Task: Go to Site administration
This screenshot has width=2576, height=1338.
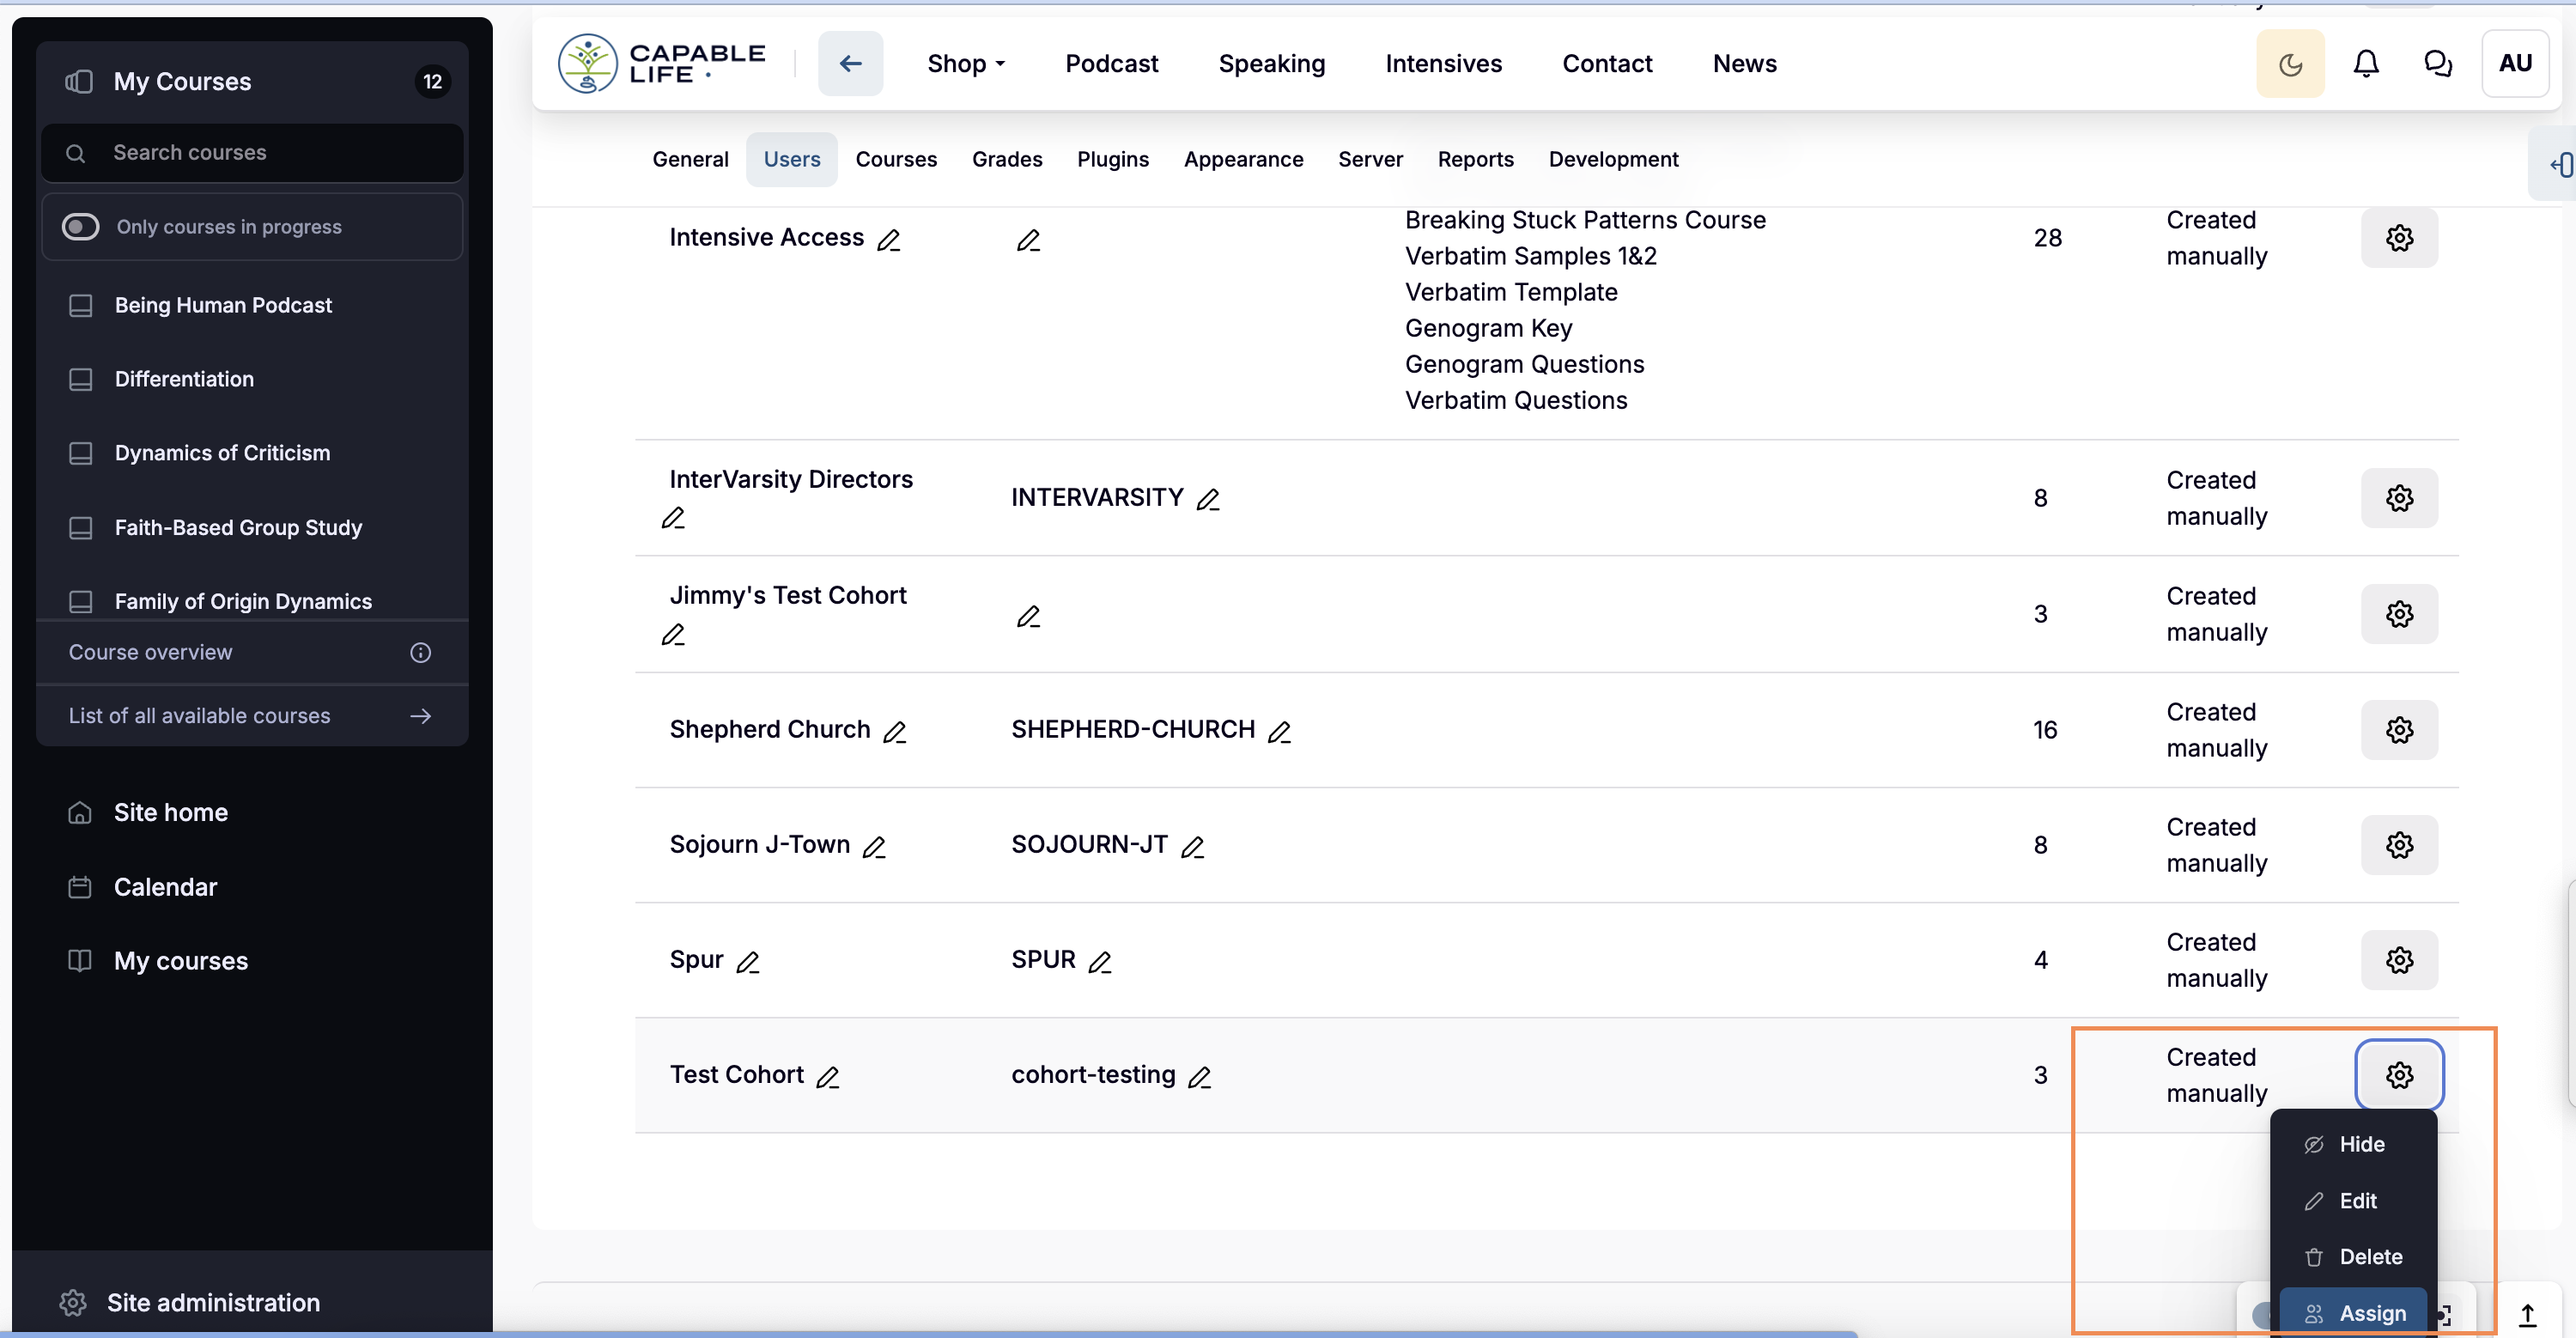Action: point(212,1302)
